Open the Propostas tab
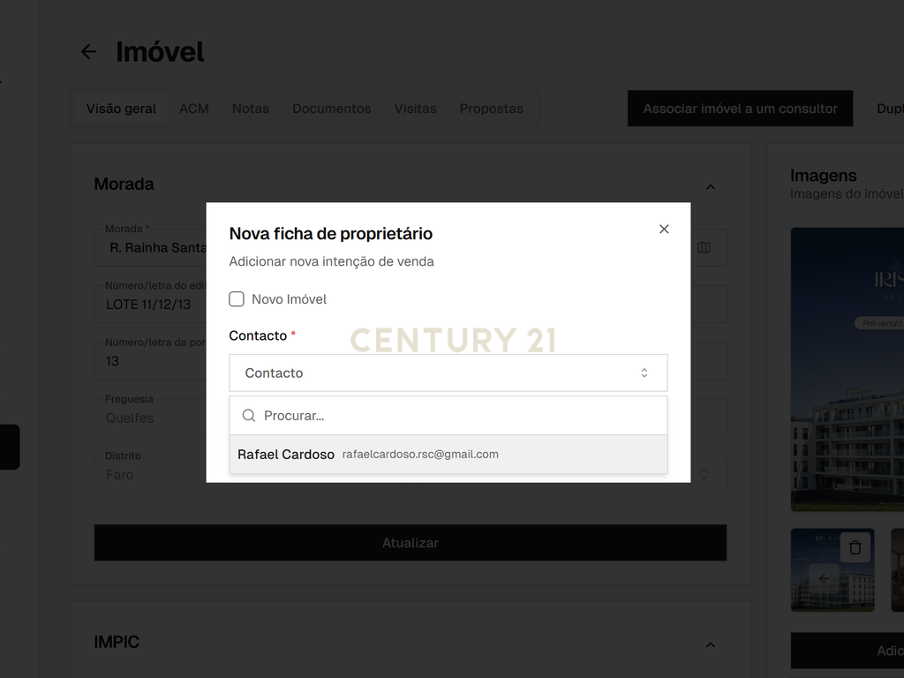This screenshot has height=678, width=904. [491, 109]
